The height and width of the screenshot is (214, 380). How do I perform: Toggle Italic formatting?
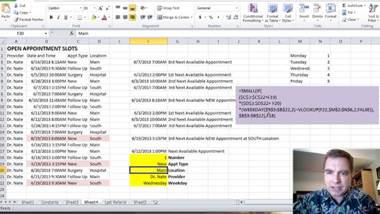(x=58, y=17)
